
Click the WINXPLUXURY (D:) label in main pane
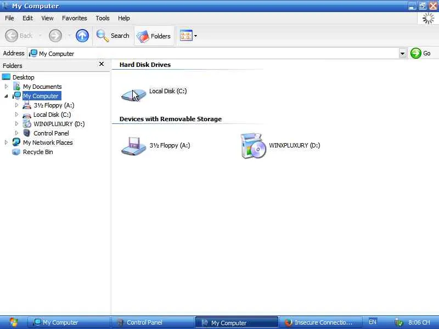(295, 145)
